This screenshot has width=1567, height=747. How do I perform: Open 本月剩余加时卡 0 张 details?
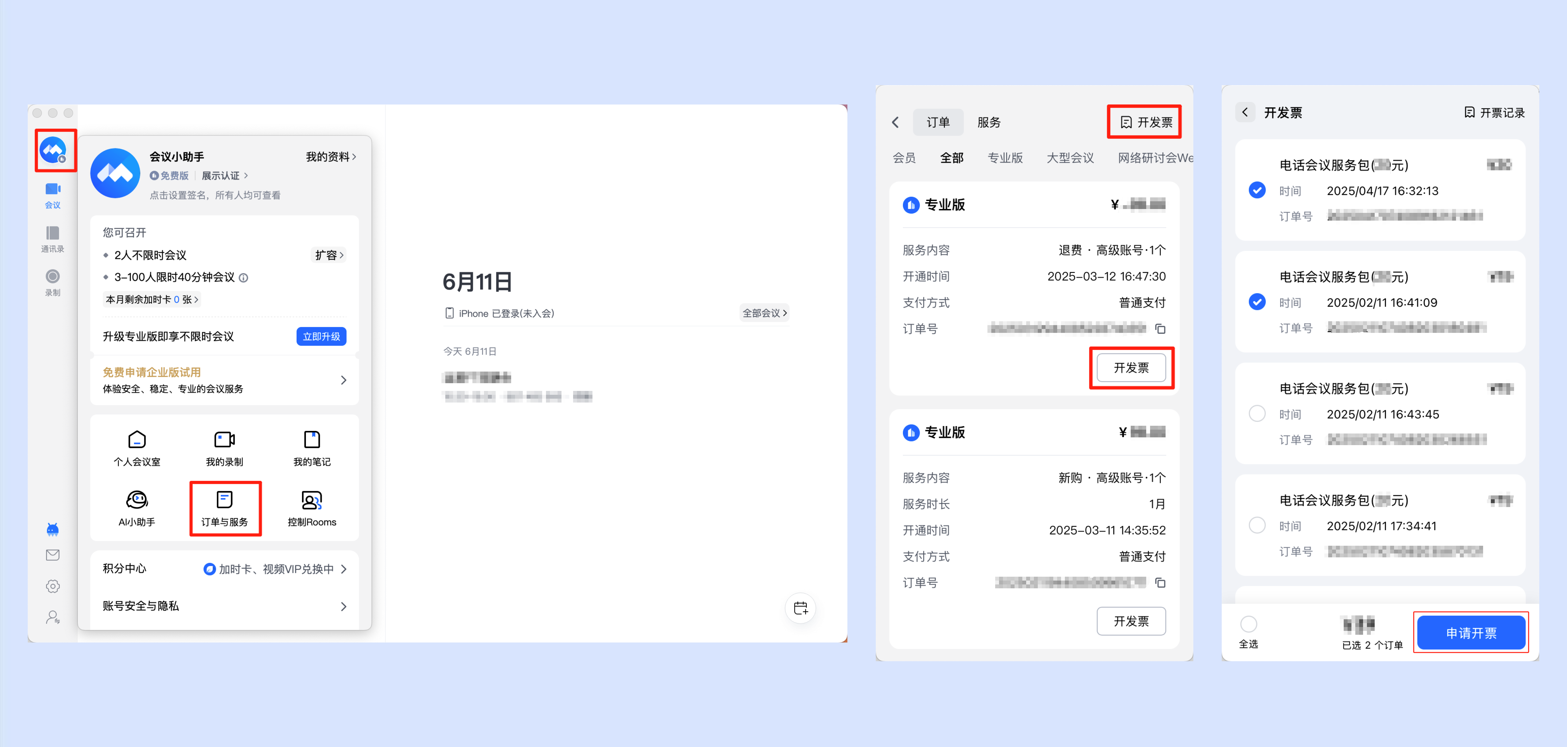click(x=151, y=300)
